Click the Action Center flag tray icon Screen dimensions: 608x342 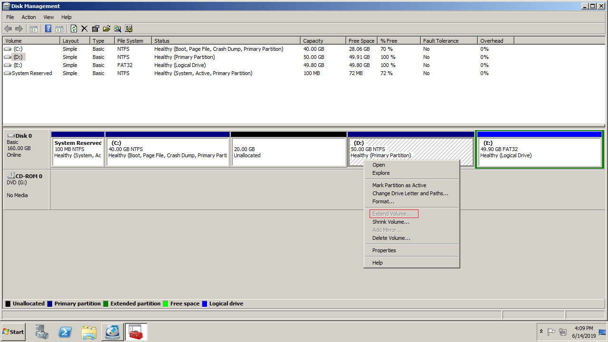[551, 332]
